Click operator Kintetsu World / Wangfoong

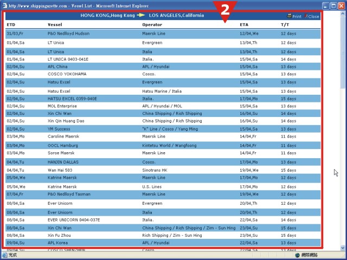click(x=169, y=146)
